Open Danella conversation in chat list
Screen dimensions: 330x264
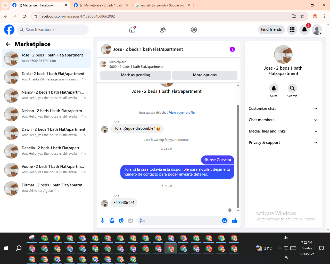(x=46, y=151)
